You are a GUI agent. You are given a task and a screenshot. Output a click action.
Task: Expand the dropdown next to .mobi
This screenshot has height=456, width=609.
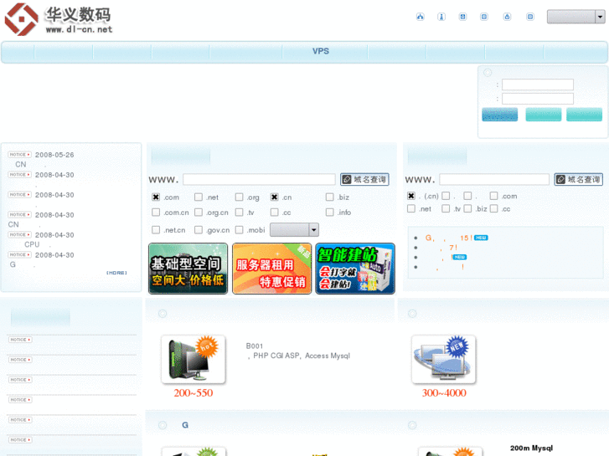pyautogui.click(x=313, y=229)
